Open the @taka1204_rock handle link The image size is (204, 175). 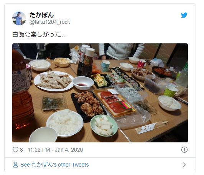coord(50,22)
